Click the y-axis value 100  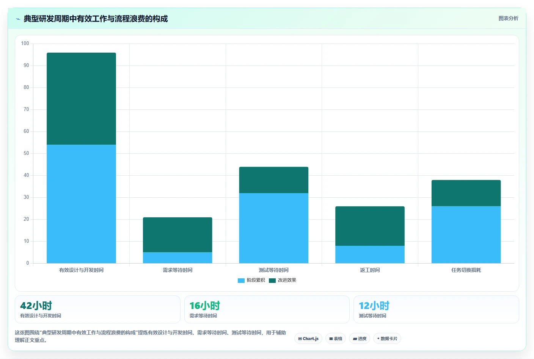pyautogui.click(x=25, y=43)
